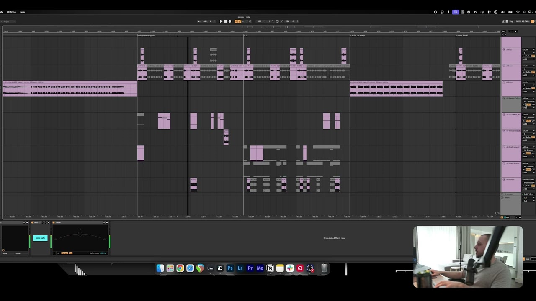Jump to the build up heavy locator
536x301 pixels.
[358, 36]
